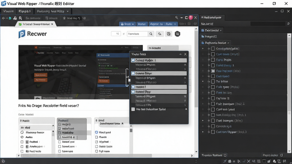Click the Ropra ledre button at panel bottom
Image resolution: width=292 pixels, height=164 pixels.
point(270,155)
